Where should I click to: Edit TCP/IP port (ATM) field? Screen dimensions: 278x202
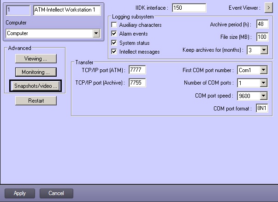[x=137, y=70]
